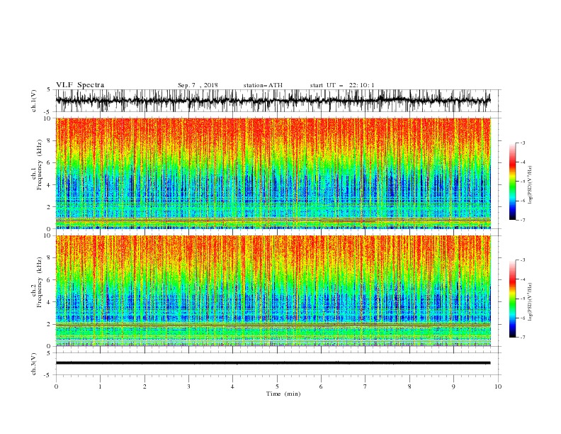Image resolution: width=561 pixels, height=434 pixels.
Task: Click time axis tick label "8"
Action: (409, 386)
